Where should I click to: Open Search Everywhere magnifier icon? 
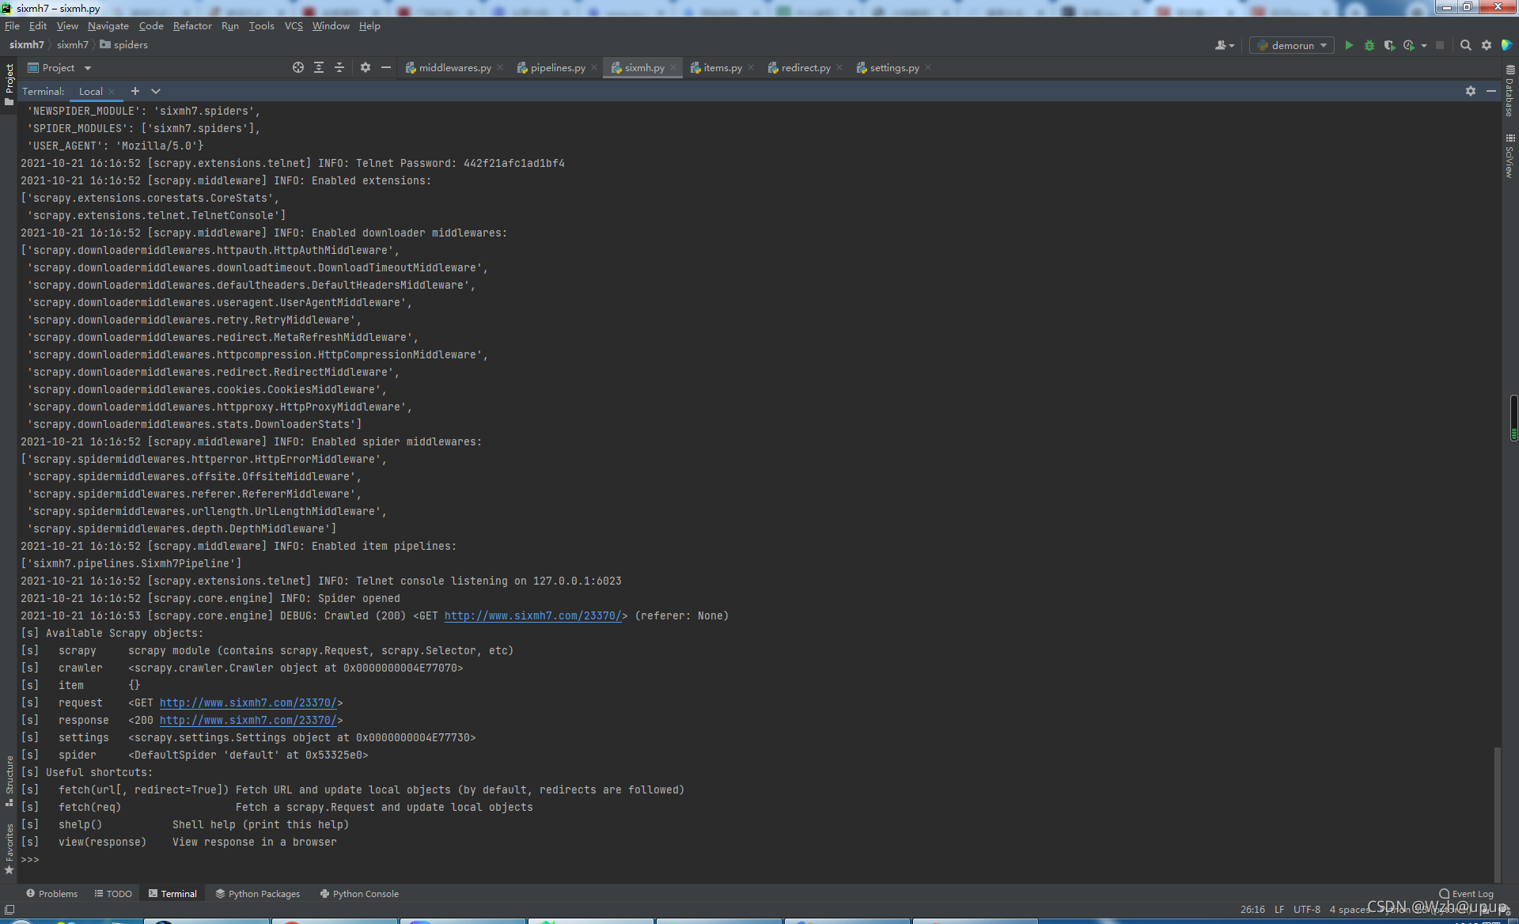click(x=1465, y=45)
